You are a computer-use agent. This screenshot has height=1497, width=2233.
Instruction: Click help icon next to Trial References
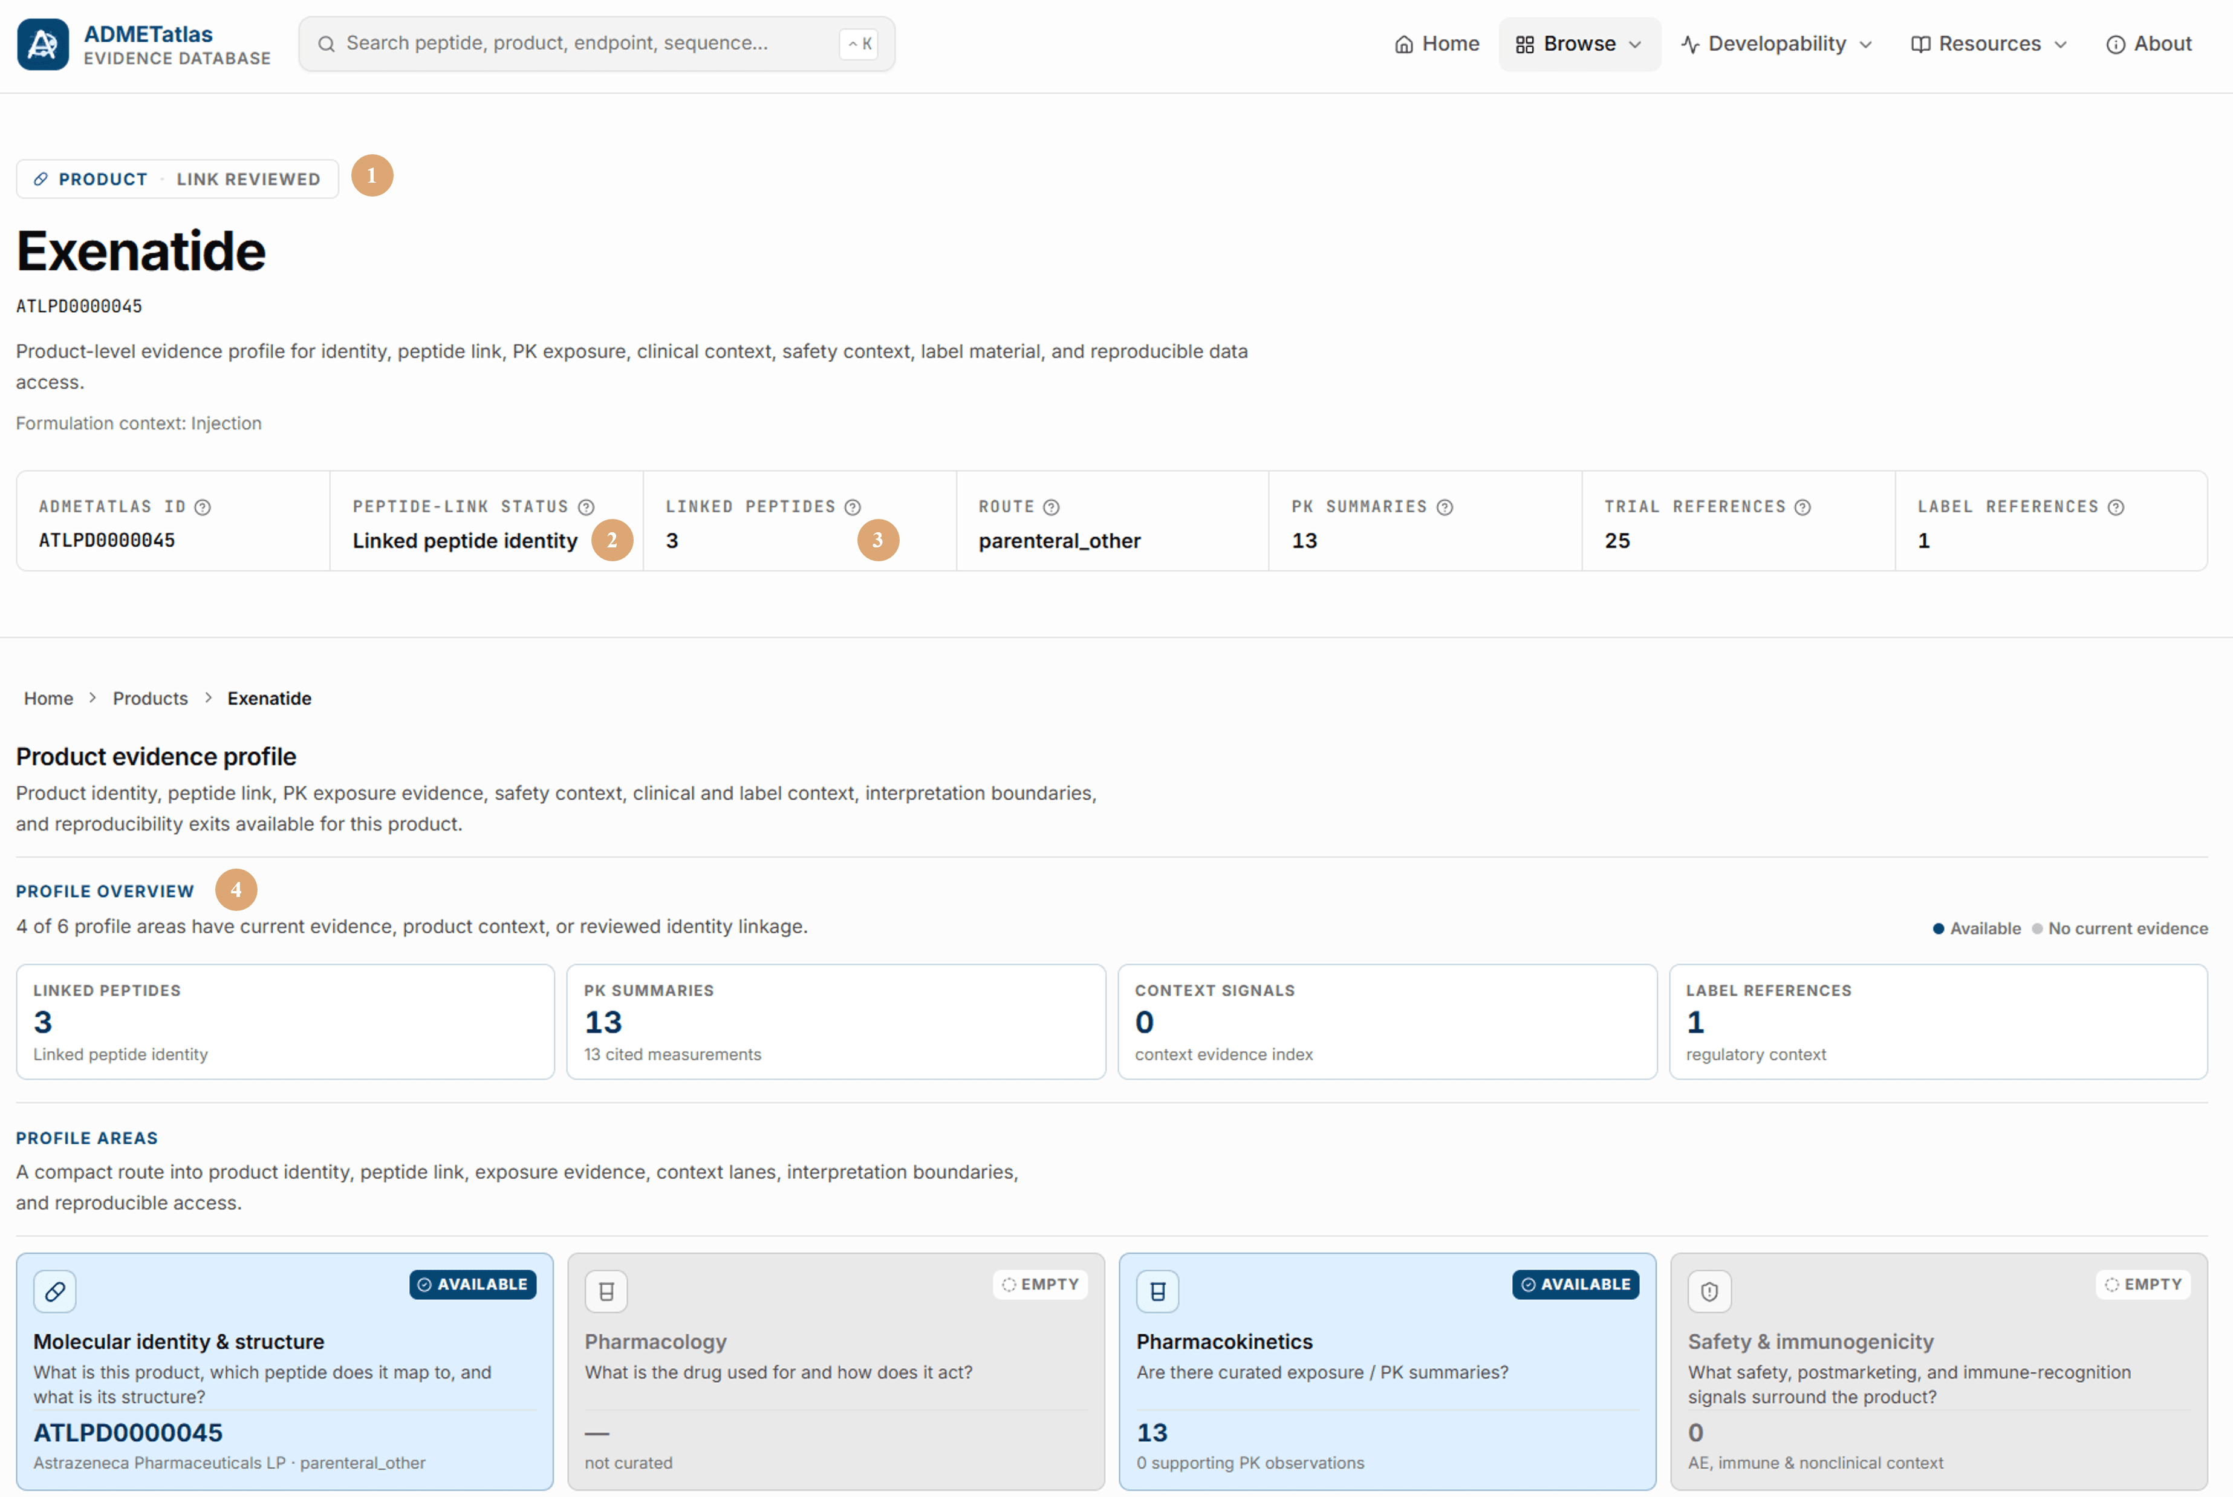point(1802,507)
